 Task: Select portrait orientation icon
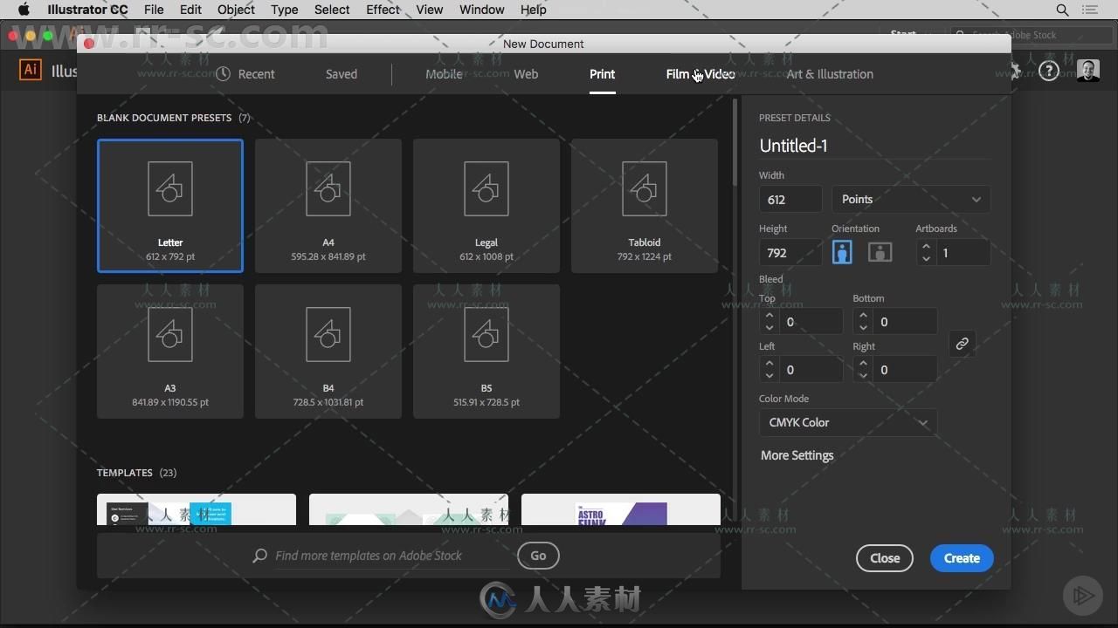pyautogui.click(x=842, y=252)
